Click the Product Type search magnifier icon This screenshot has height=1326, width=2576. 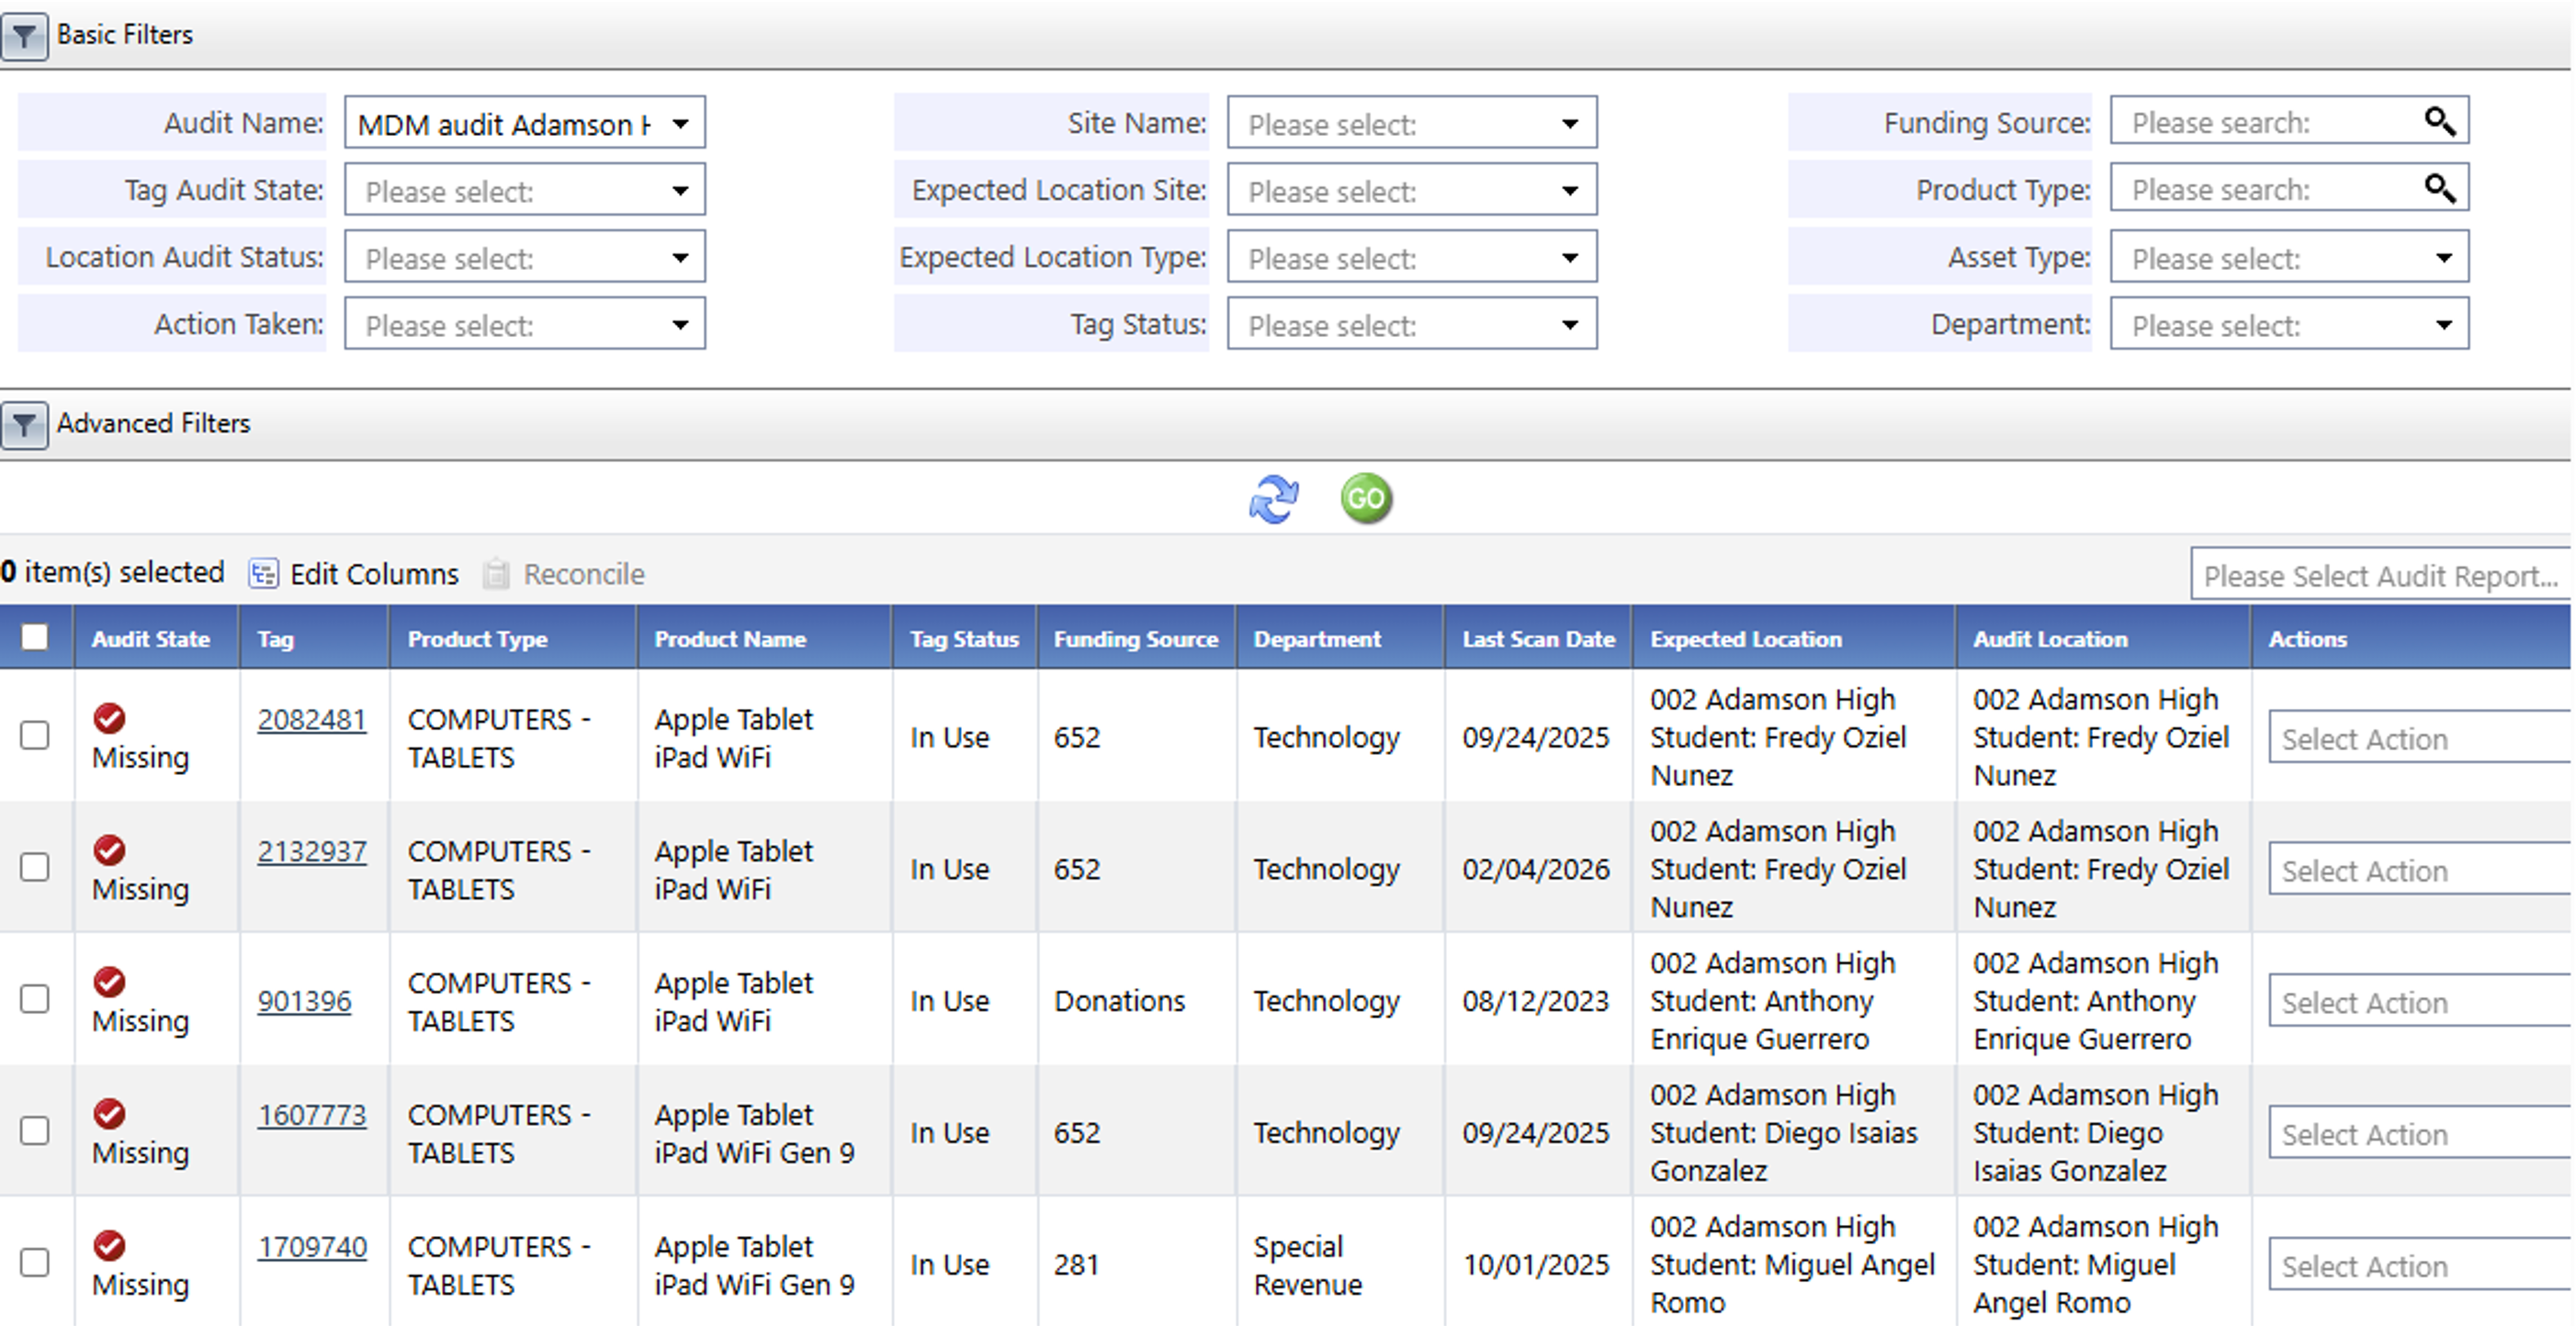pos(2439,188)
